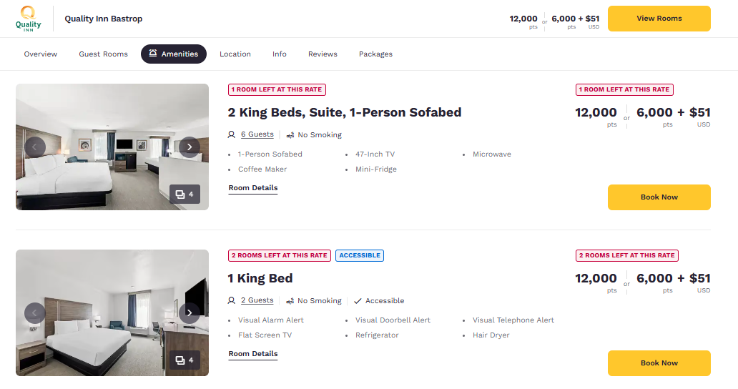The height and width of the screenshot is (389, 738).
Task: Book the 1 King Bed room
Action: tap(659, 363)
